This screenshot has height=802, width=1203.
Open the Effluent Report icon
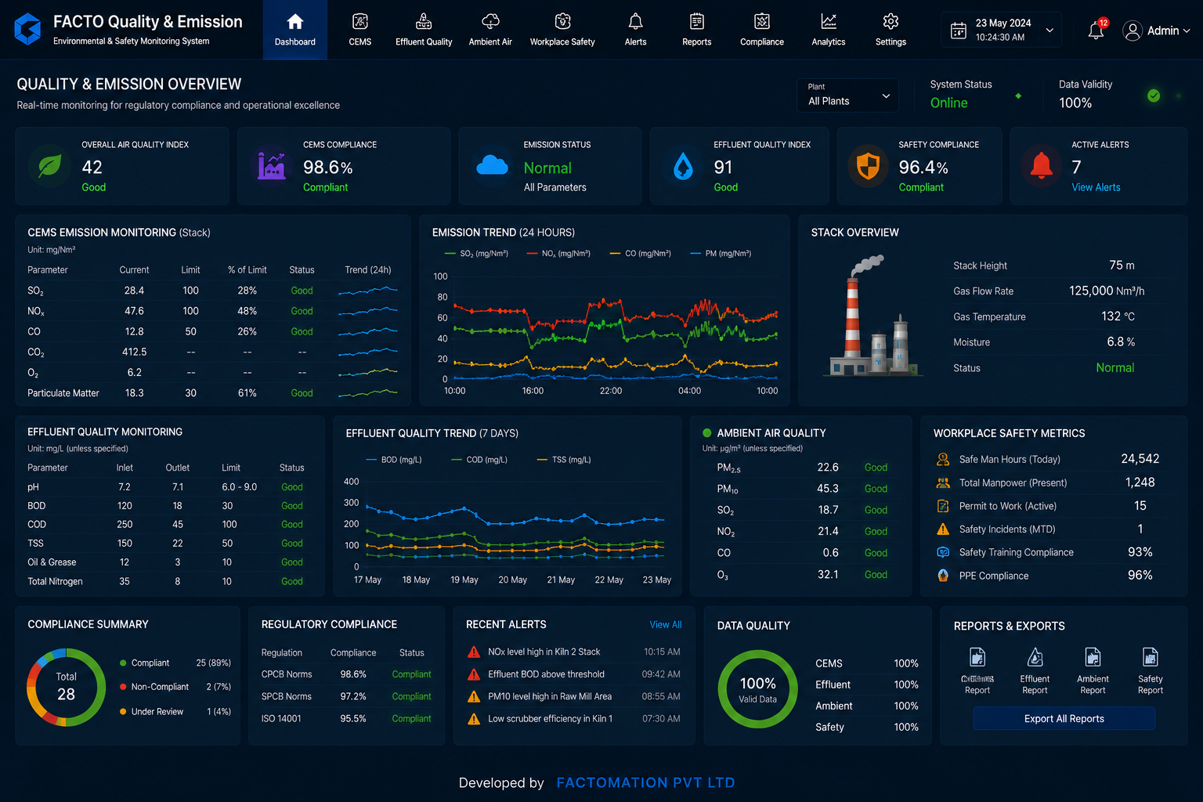pyautogui.click(x=1035, y=657)
